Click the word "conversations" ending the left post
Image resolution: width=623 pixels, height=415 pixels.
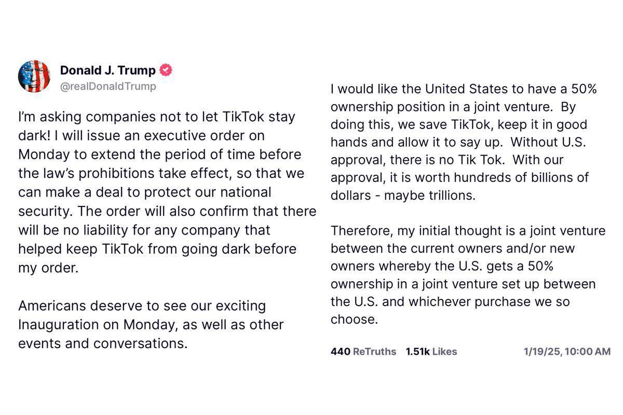tap(140, 344)
